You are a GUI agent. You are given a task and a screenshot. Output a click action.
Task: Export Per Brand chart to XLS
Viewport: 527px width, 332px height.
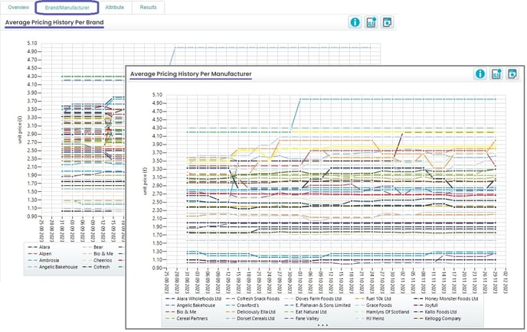tap(371, 22)
